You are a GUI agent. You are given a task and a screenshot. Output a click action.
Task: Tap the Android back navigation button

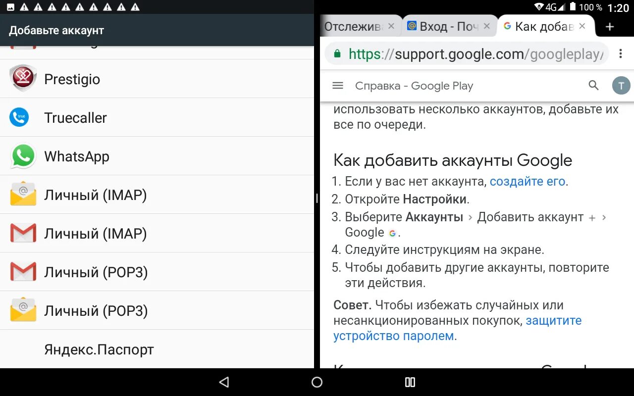pyautogui.click(x=224, y=382)
